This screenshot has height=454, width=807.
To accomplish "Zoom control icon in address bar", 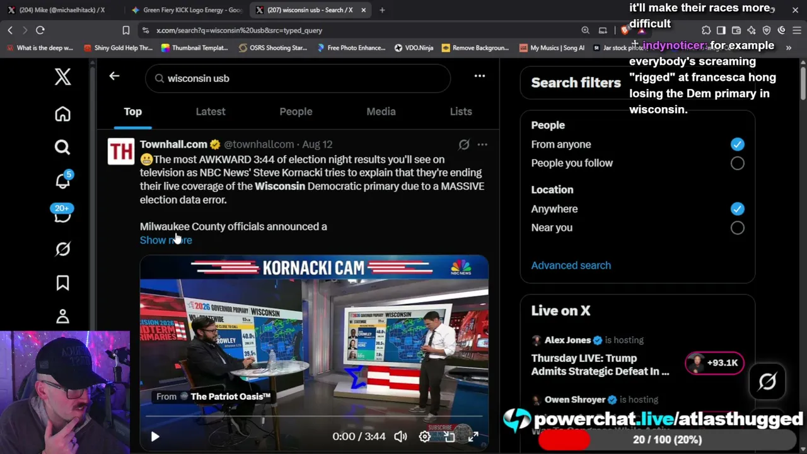I will pyautogui.click(x=586, y=30).
